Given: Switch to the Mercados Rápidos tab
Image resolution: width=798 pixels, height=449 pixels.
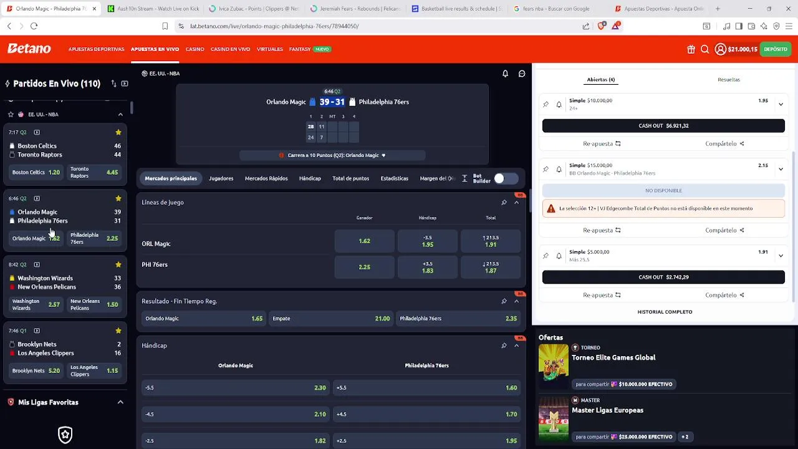Looking at the screenshot, I should click(266, 178).
